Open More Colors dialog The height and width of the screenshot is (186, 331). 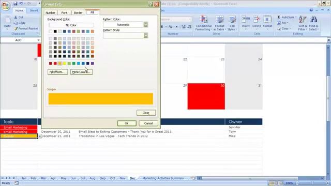pos(82,72)
